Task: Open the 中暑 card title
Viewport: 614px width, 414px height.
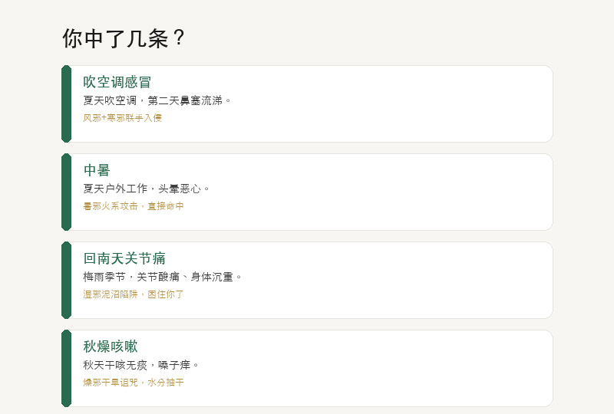Action: [97, 170]
